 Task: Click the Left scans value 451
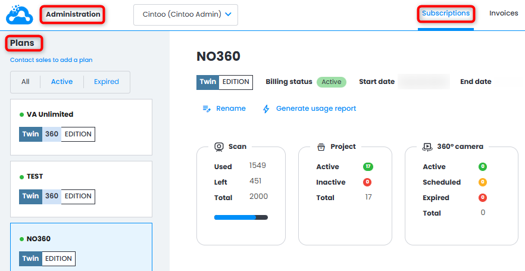255,181
